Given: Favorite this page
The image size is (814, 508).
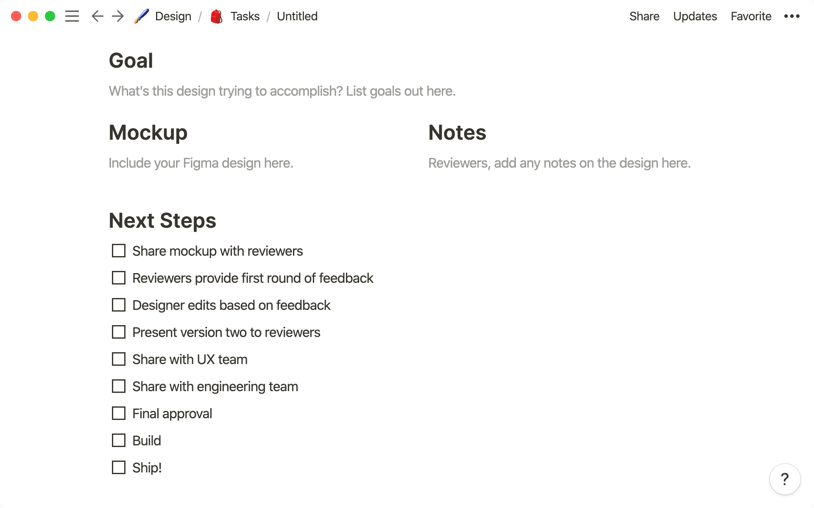Looking at the screenshot, I should point(750,16).
